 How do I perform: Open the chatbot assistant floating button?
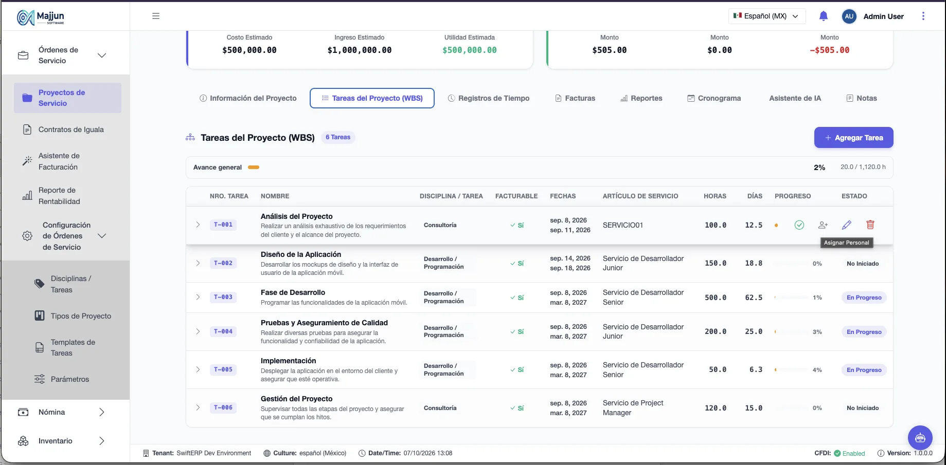point(920,438)
